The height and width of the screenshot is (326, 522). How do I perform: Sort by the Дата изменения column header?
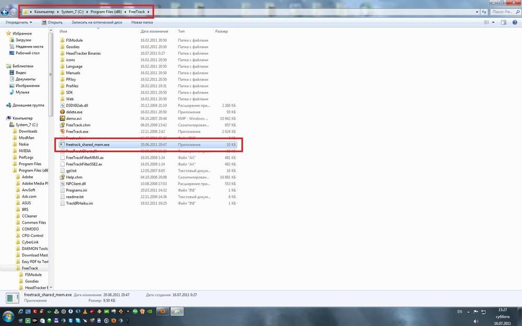point(154,31)
